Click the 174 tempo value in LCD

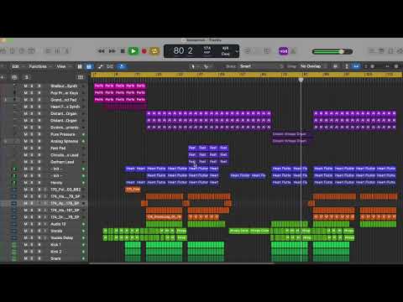[x=207, y=49]
